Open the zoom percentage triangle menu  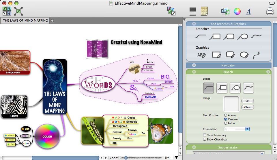[x=176, y=157]
